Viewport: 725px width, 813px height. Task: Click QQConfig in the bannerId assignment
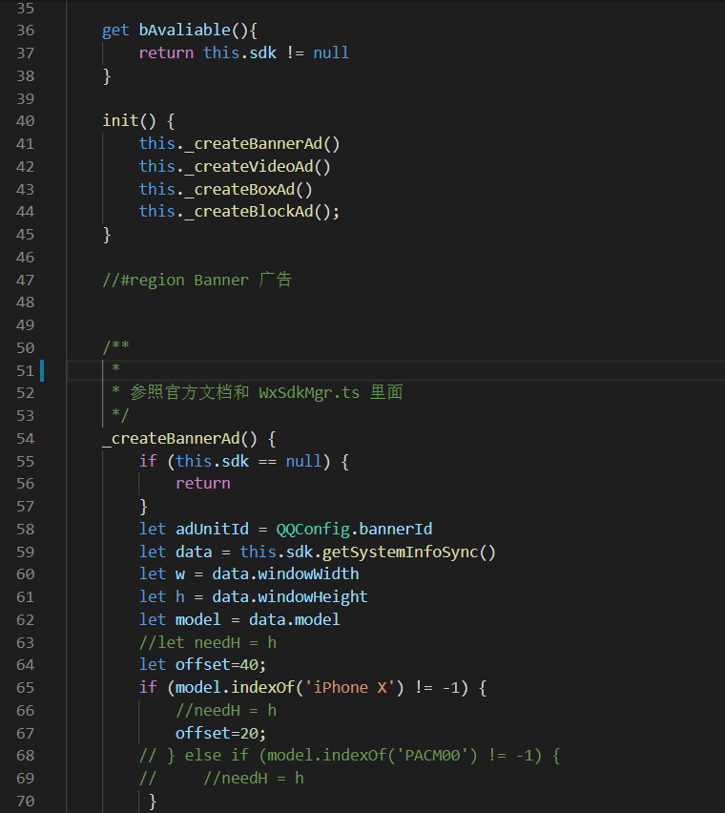point(313,530)
